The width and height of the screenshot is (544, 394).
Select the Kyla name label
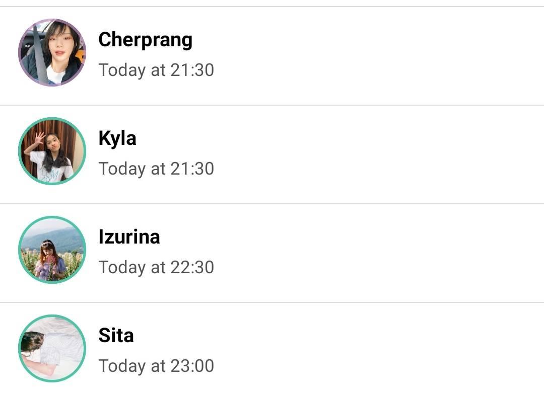point(117,138)
